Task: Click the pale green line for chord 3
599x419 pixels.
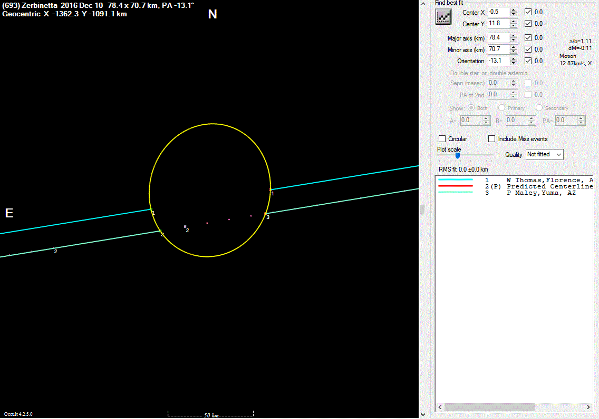Action: (x=456, y=193)
